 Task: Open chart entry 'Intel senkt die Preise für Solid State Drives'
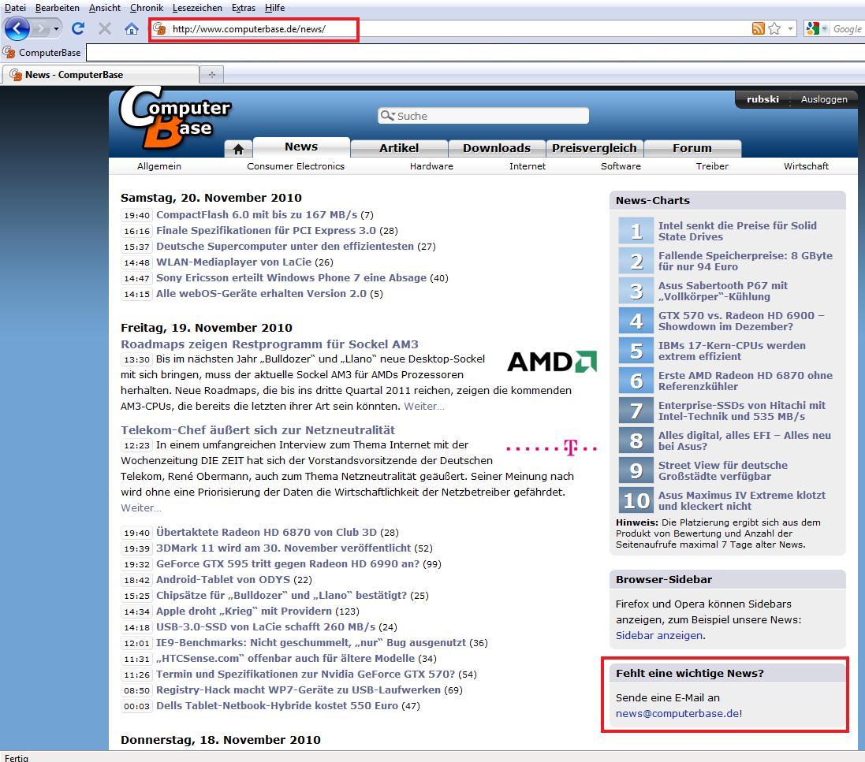click(737, 231)
